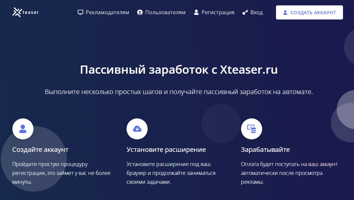The image size is (354, 200).
Task: Click the paragraph starting with Пройдите простую
Action: (61, 173)
